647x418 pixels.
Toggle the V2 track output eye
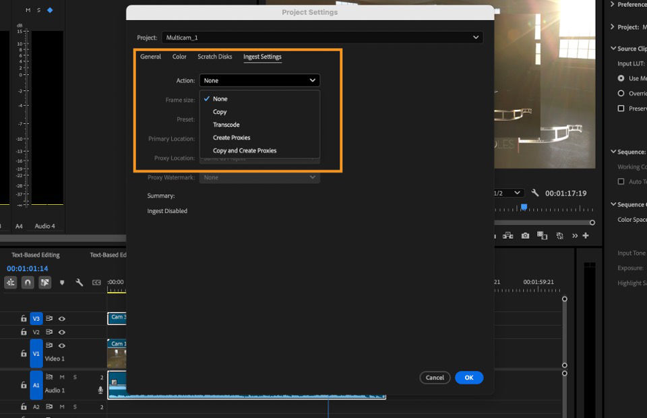point(62,332)
